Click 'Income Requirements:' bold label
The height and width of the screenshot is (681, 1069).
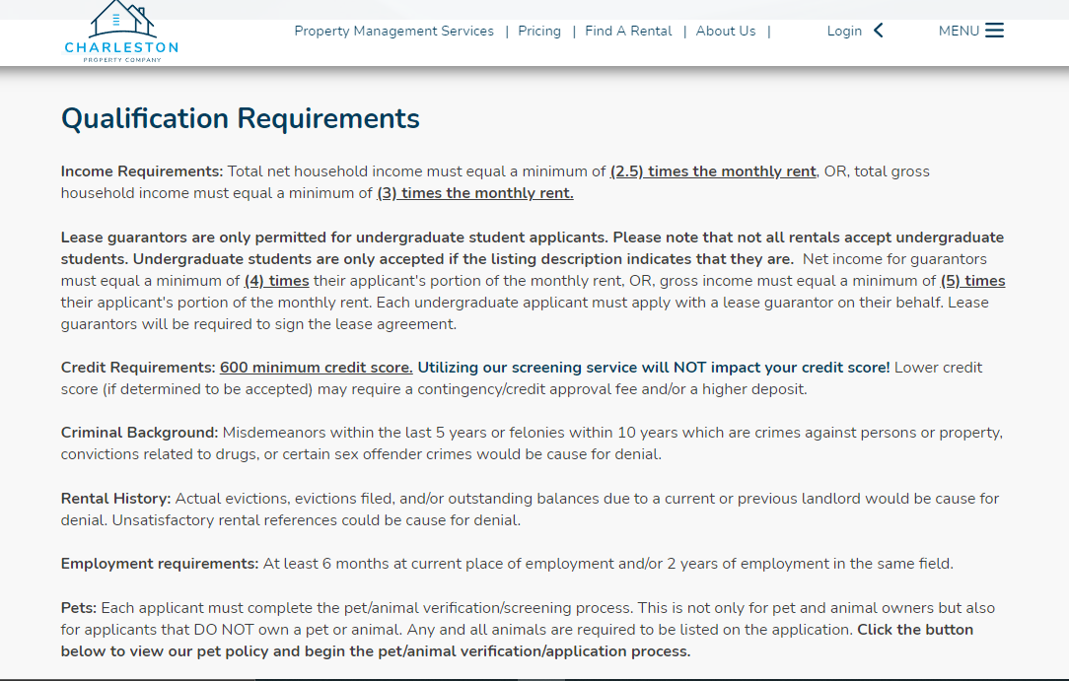click(x=142, y=171)
